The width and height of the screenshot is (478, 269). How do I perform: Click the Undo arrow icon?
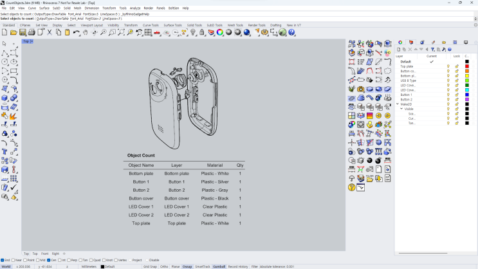pos(76,32)
